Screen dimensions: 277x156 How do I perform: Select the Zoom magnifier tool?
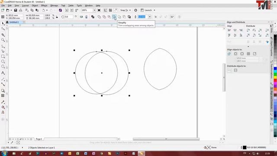[x=3, y=40]
